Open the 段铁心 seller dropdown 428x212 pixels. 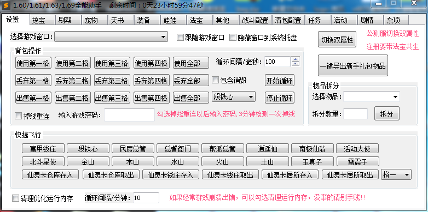[234, 96]
